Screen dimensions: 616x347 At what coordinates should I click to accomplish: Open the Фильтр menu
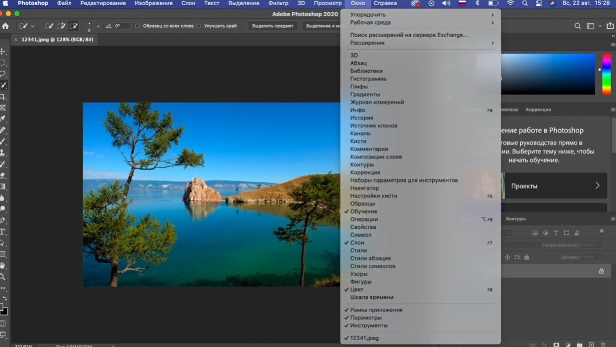(x=278, y=3)
